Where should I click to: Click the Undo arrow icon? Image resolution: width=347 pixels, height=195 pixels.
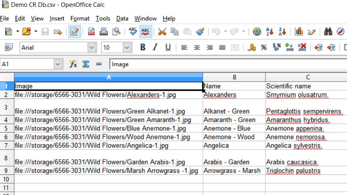(216, 31)
